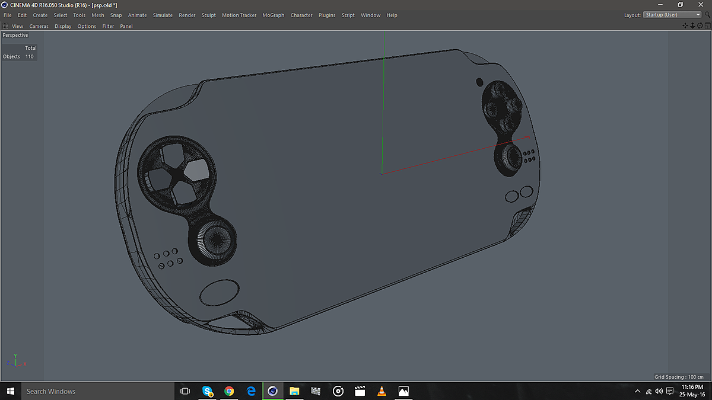Open VLC media player from the taskbar
712x400 pixels.
382,391
